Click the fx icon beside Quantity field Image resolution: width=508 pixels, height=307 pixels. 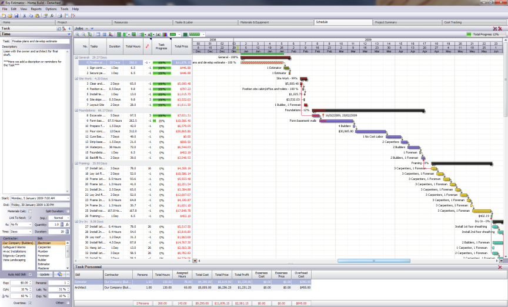click(67, 224)
